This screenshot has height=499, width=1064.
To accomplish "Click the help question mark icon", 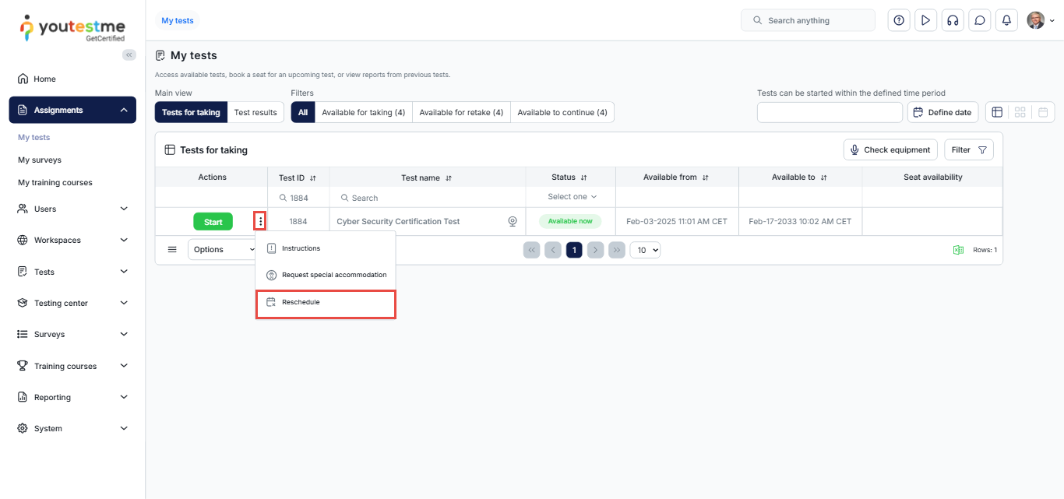I will [899, 20].
